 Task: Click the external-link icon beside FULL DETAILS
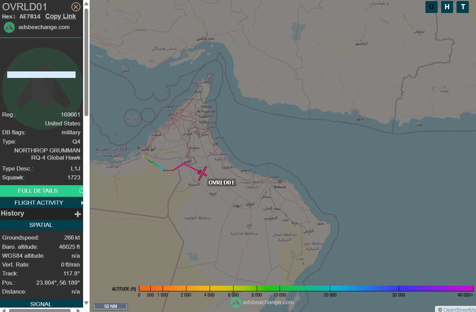[81, 190]
